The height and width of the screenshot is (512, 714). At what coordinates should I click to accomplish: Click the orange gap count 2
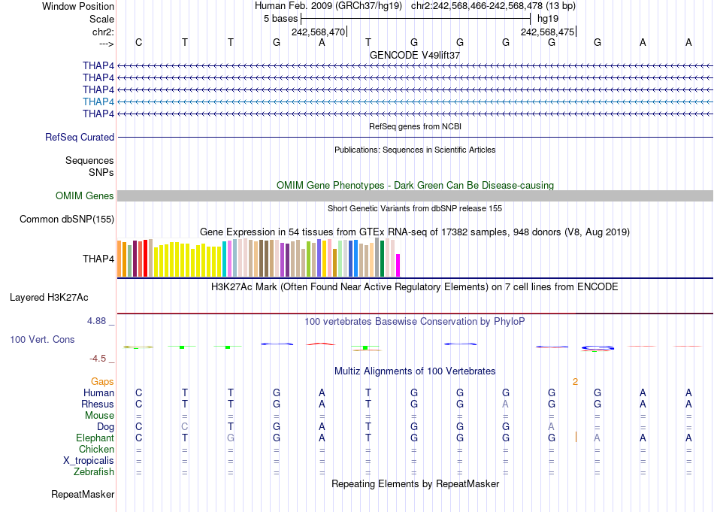(575, 382)
